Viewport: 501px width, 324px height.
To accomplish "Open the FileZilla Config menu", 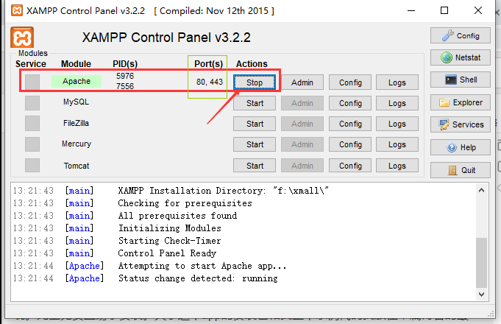I will click(x=350, y=124).
